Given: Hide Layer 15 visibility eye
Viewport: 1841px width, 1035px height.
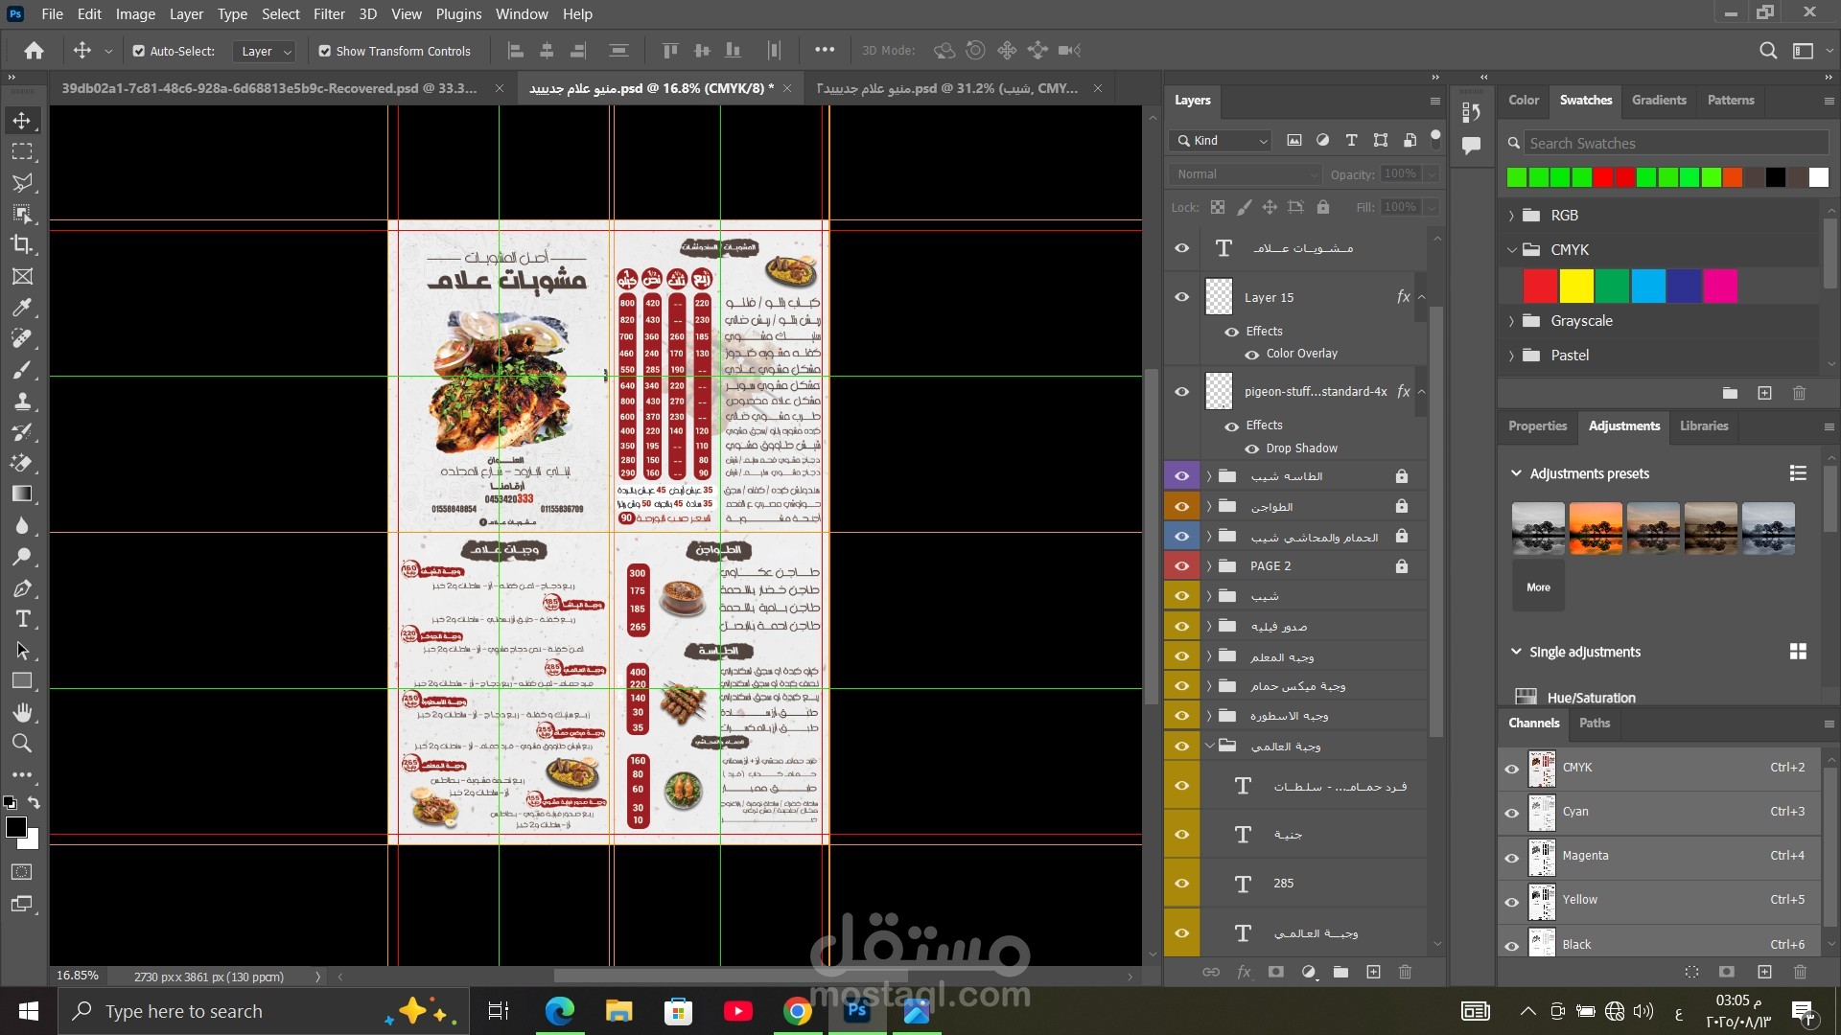Looking at the screenshot, I should 1181,297.
